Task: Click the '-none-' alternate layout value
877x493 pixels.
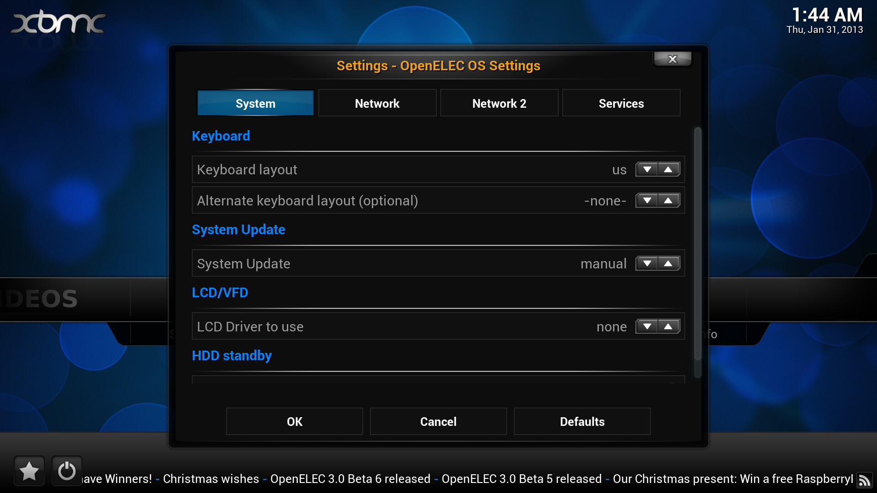Action: pyautogui.click(x=605, y=201)
